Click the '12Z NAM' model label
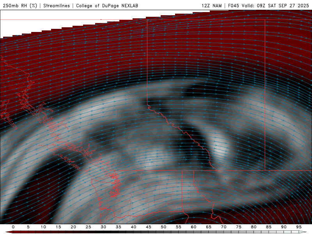This screenshot has height=234, width=312. [x=212, y=5]
